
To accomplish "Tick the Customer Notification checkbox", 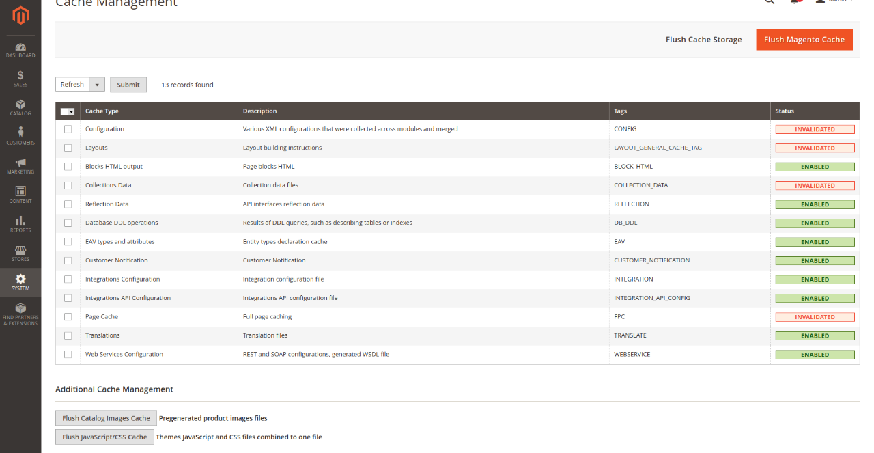I will click(x=68, y=260).
